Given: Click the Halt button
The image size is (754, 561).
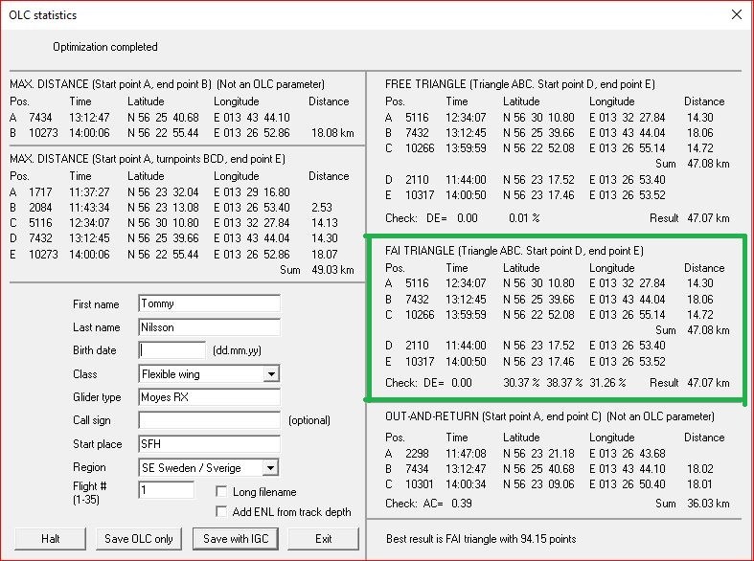Looking at the screenshot, I should coord(51,538).
